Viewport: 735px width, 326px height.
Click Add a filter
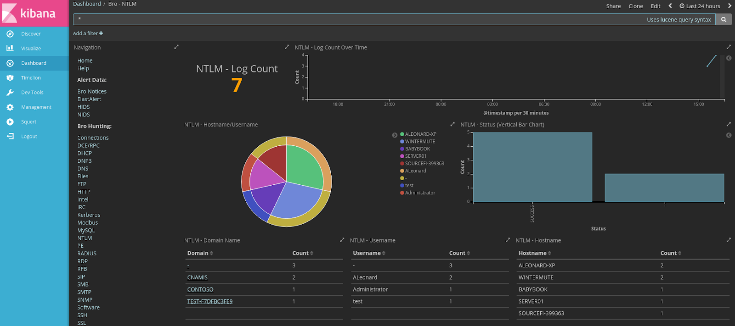tap(88, 33)
